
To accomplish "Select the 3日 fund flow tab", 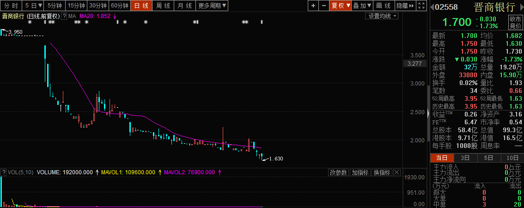I will pyautogui.click(x=465, y=158).
